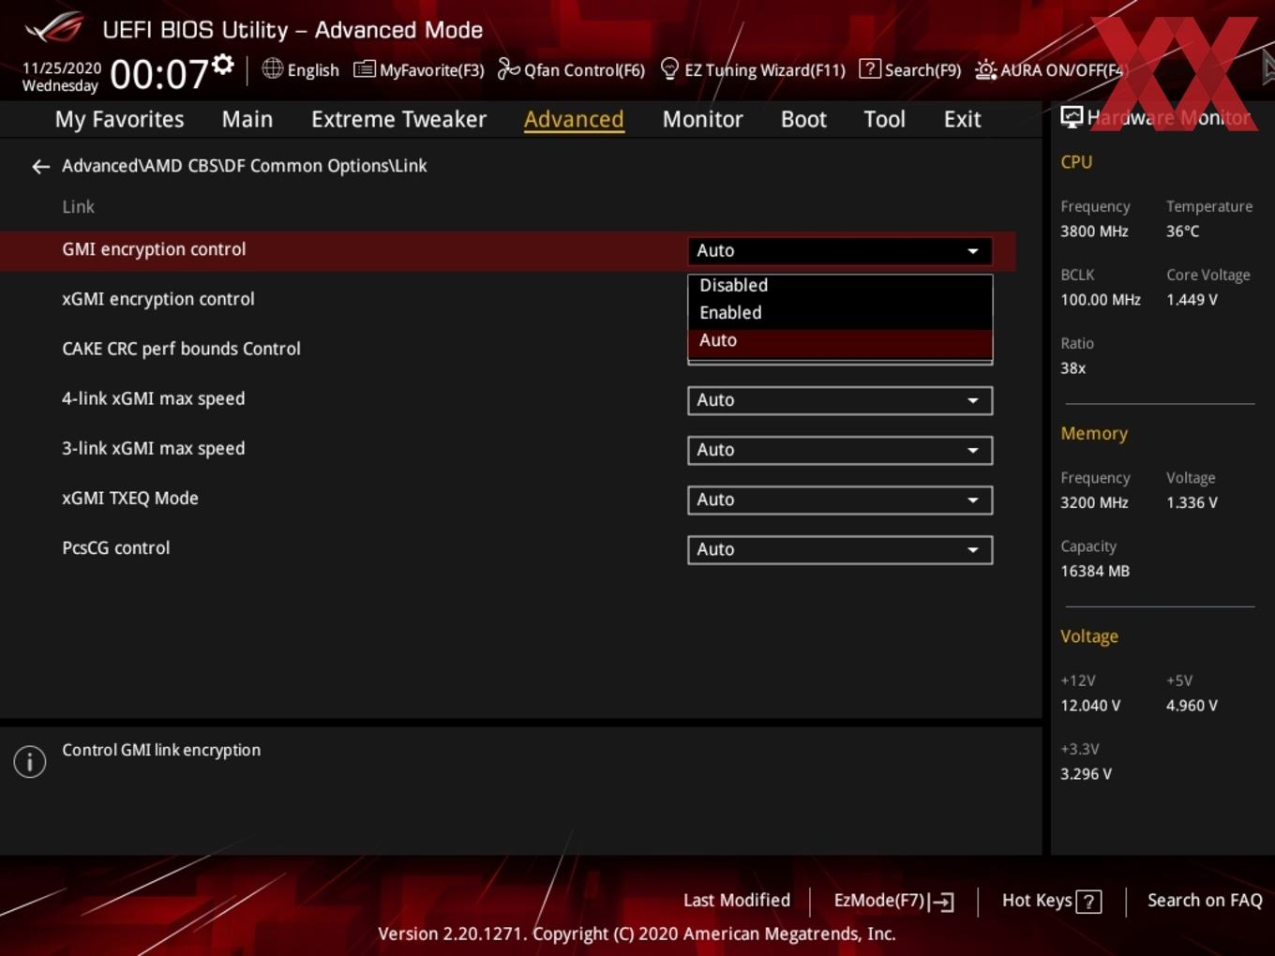Viewport: 1275px width, 956px height.
Task: Select 4-link xGMI max speed label
Action: tap(153, 398)
